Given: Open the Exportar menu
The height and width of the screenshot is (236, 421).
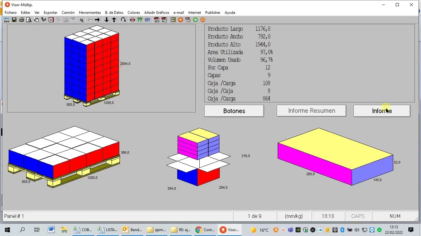Looking at the screenshot, I should pyautogui.click(x=50, y=12).
